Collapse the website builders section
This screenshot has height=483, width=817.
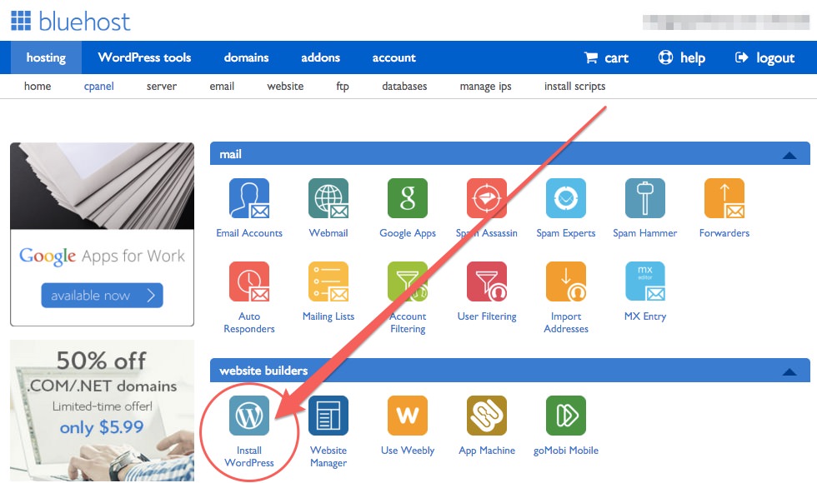pos(789,371)
